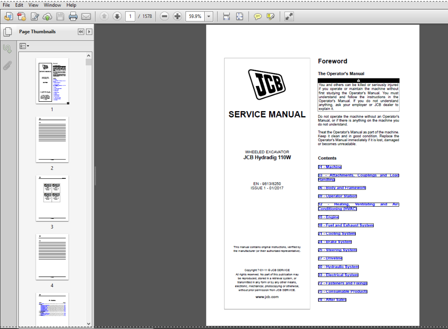Screen dimensions: 448x329
Task: Open the '06 - Body and Framework' link
Action: click(342, 188)
